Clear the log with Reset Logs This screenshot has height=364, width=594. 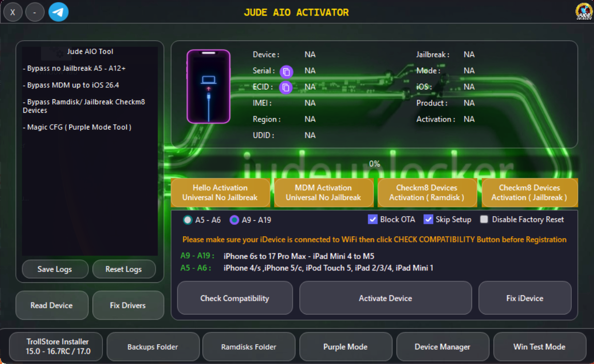[x=124, y=269]
